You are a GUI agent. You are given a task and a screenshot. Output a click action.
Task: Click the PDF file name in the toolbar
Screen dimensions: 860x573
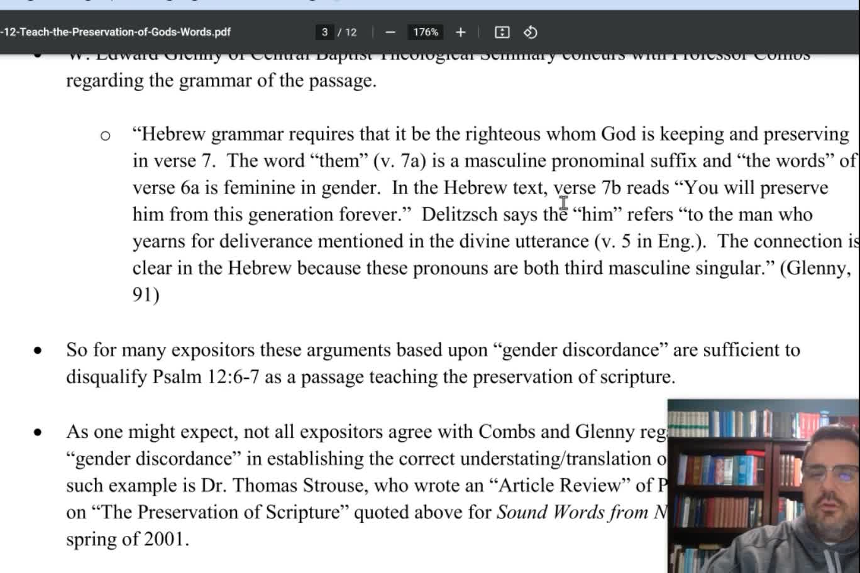click(x=116, y=32)
